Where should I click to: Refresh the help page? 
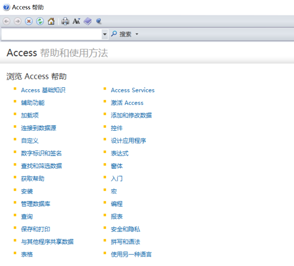(x=40, y=21)
